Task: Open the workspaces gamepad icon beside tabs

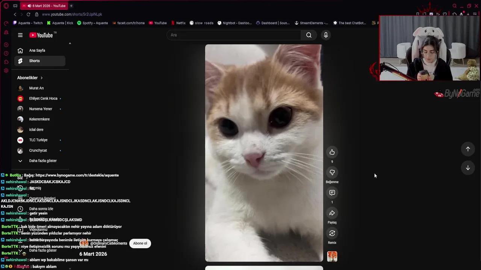Action: click(15, 6)
